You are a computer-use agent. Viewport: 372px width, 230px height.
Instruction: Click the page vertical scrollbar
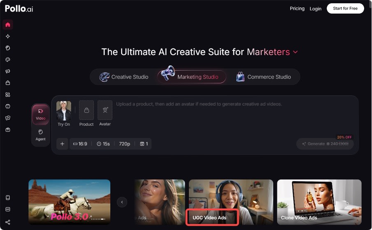[370, 5]
